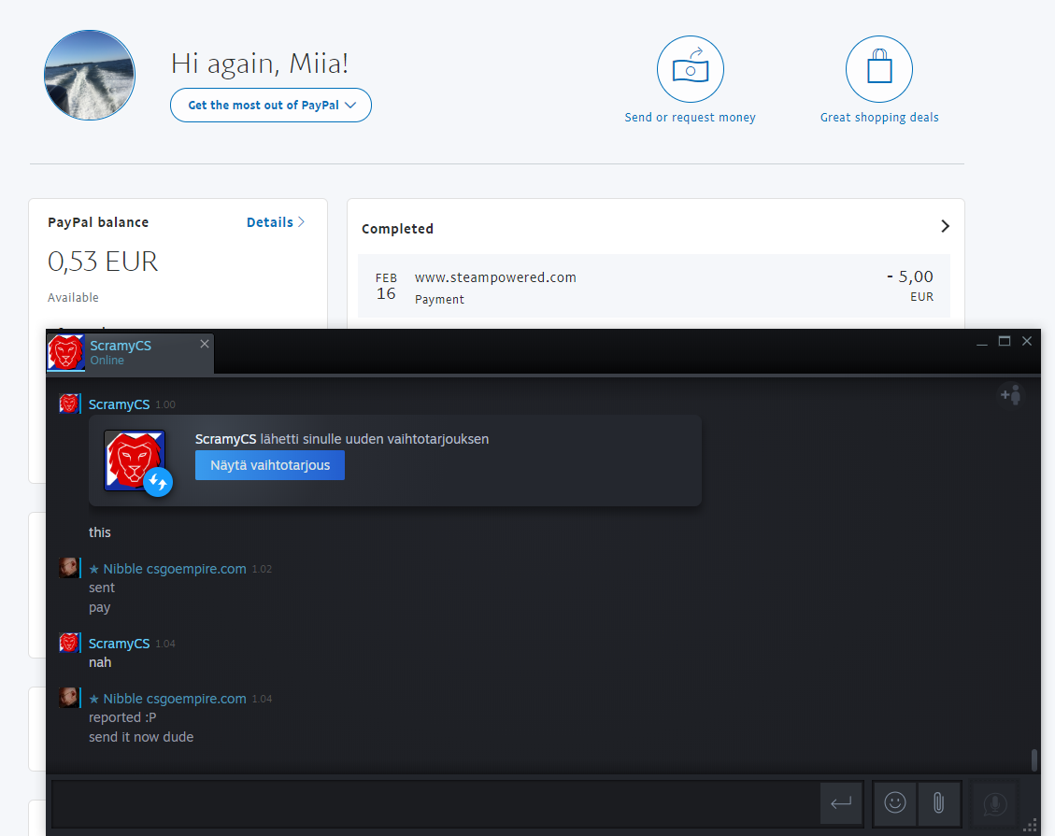Click the PayPal profile photo
The image size is (1055, 836).
click(x=90, y=76)
